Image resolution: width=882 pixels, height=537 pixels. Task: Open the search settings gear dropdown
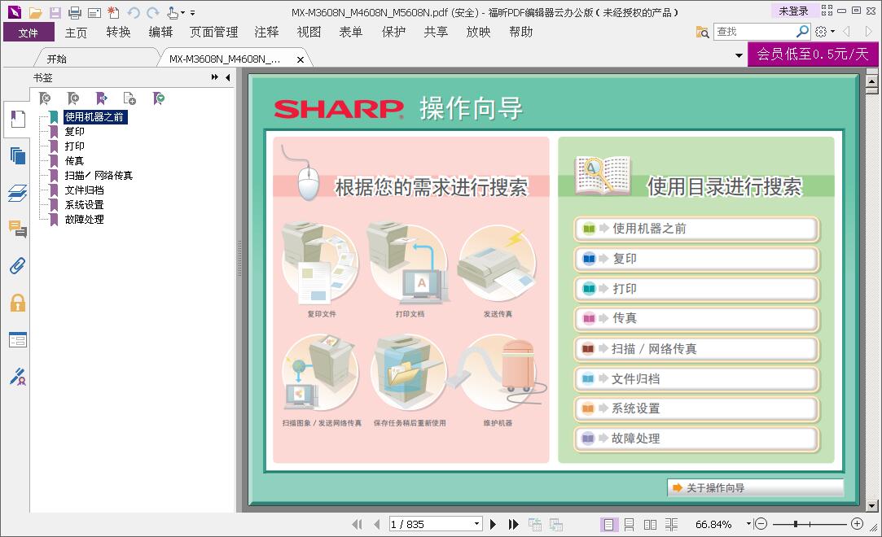[825, 32]
